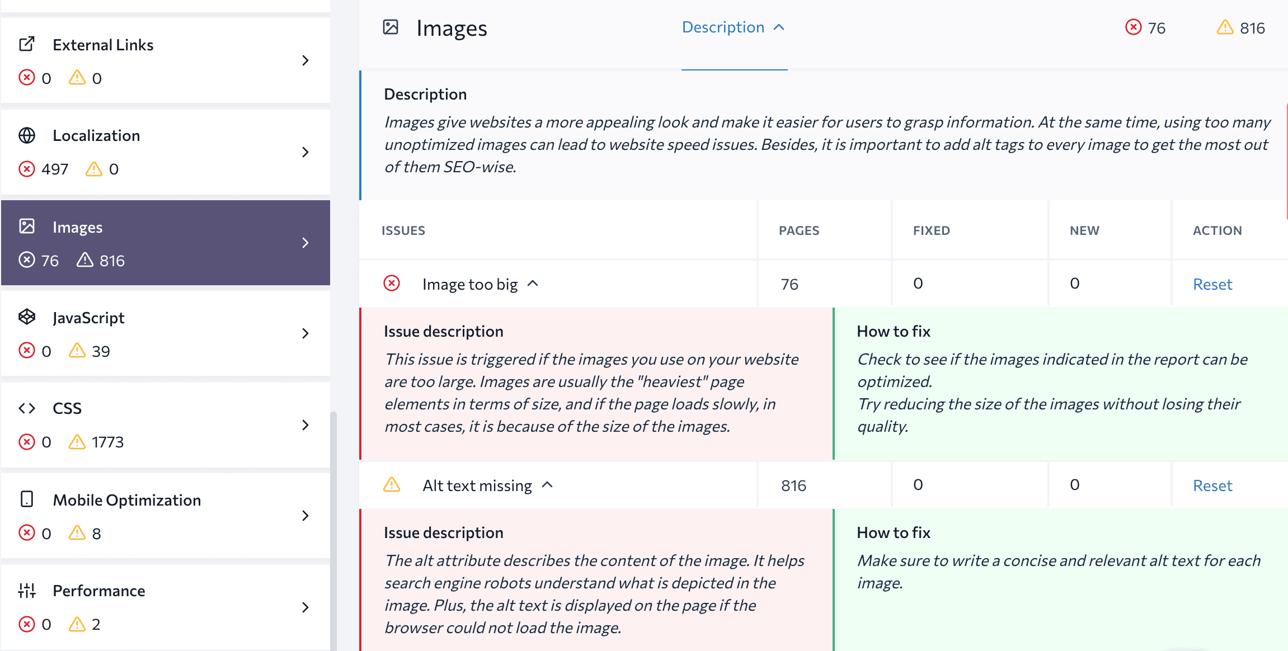Viewport: 1288px width, 651px height.
Task: Click the sidebar vertical scrollbar
Action: pos(333,530)
